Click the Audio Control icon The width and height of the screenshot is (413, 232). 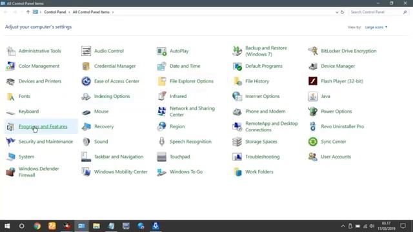click(x=86, y=51)
